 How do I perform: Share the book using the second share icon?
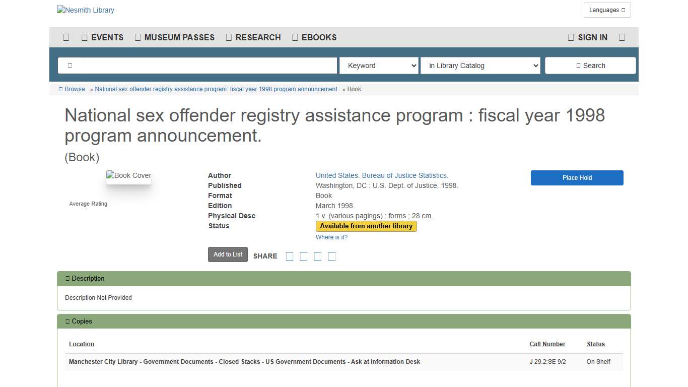click(304, 256)
